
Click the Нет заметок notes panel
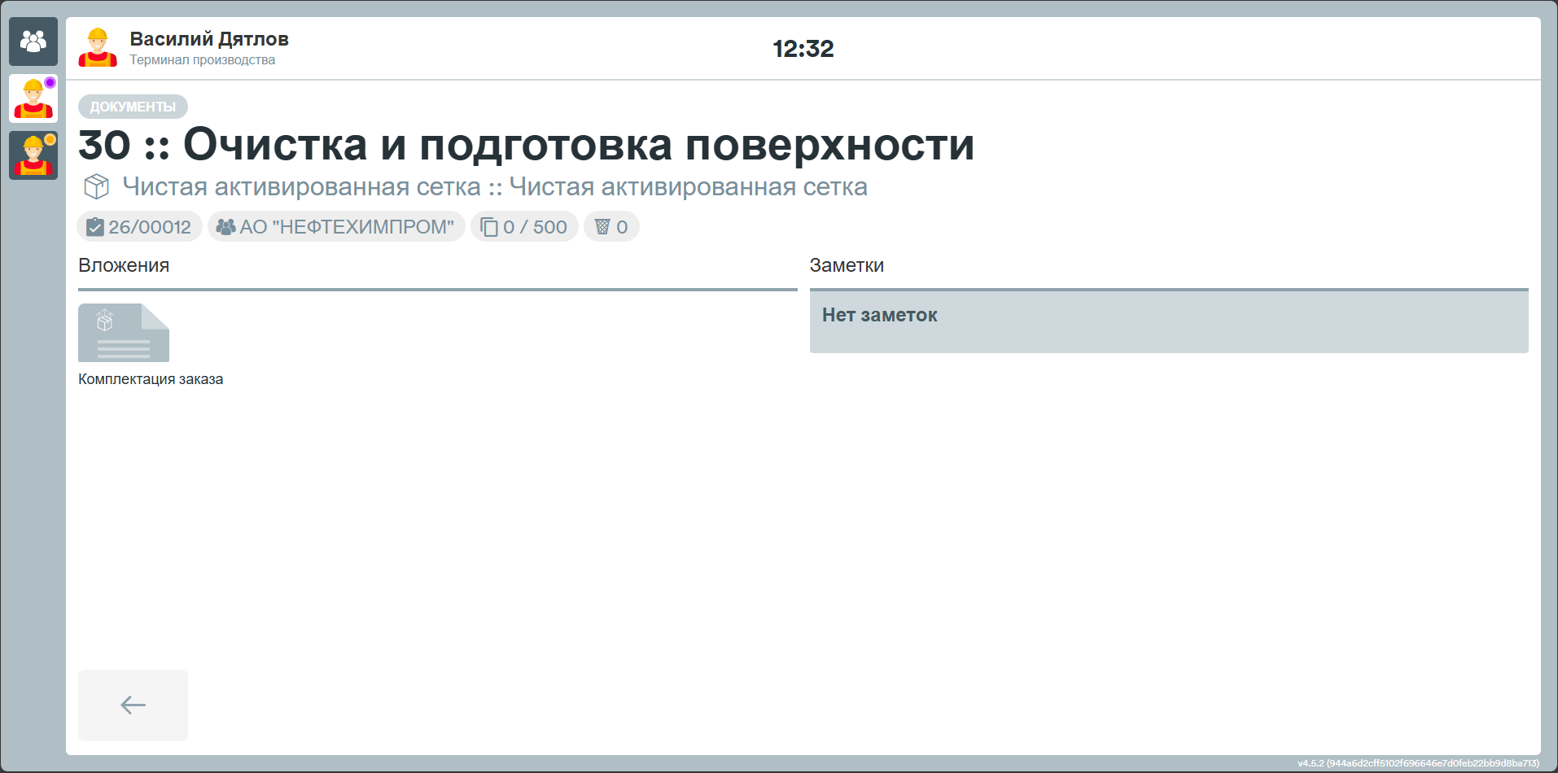point(1169,321)
